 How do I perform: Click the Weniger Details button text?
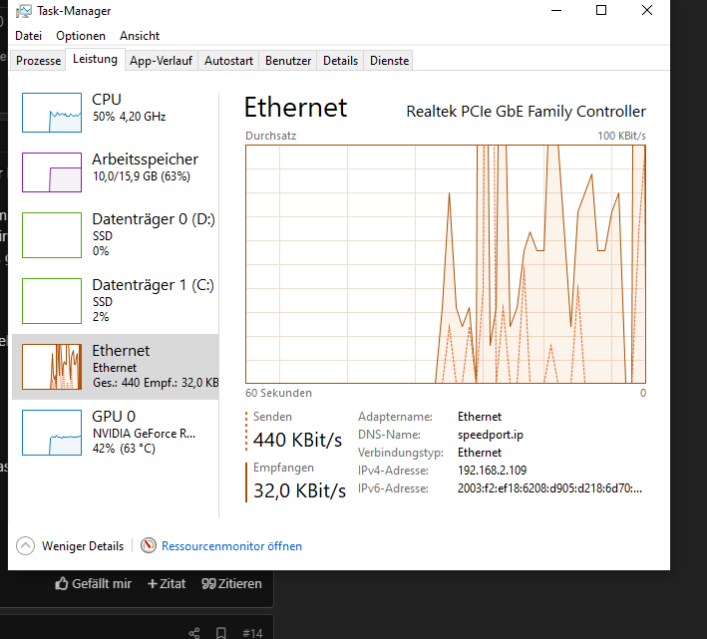click(83, 546)
